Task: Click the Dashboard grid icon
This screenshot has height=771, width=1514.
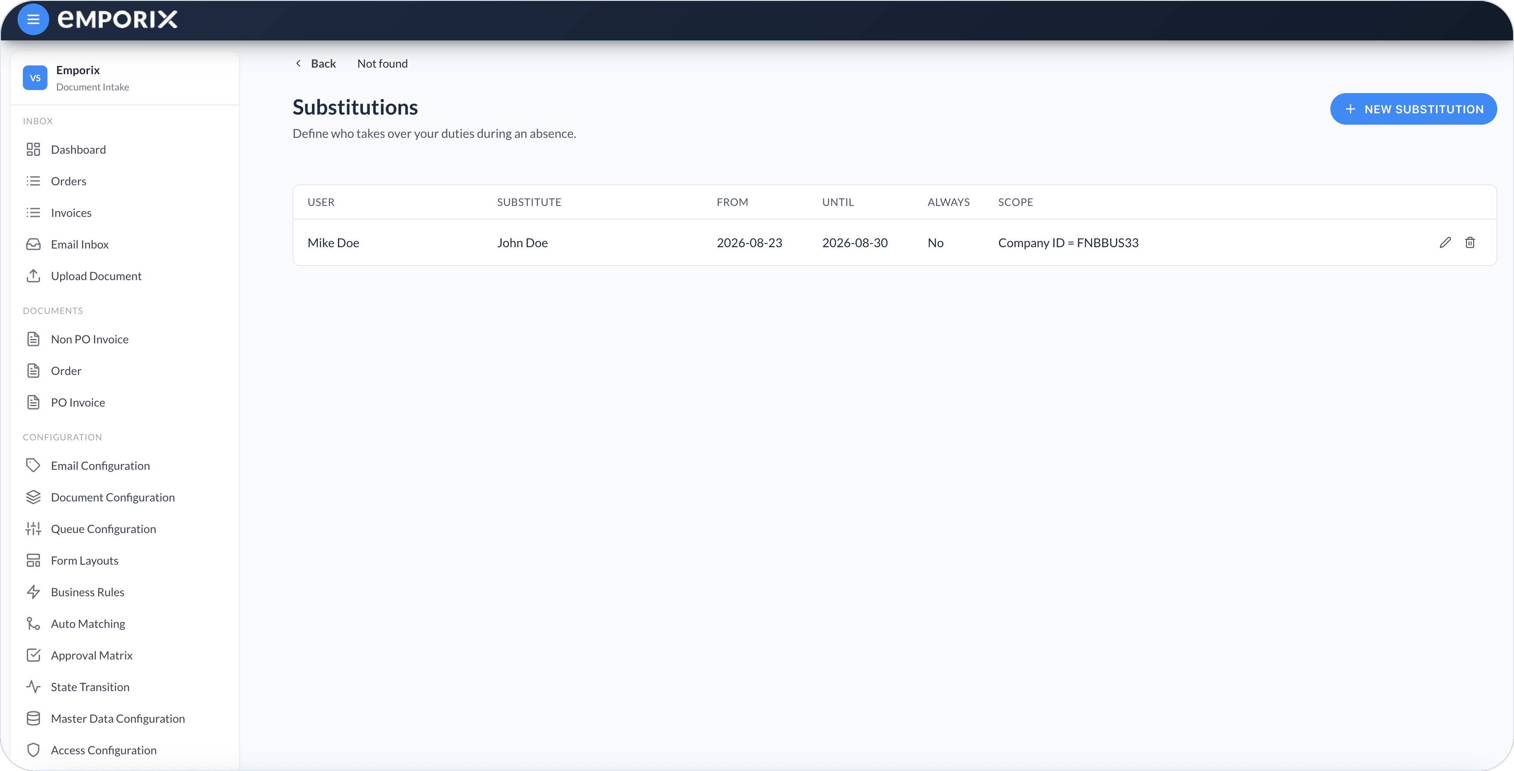Action: 33,149
